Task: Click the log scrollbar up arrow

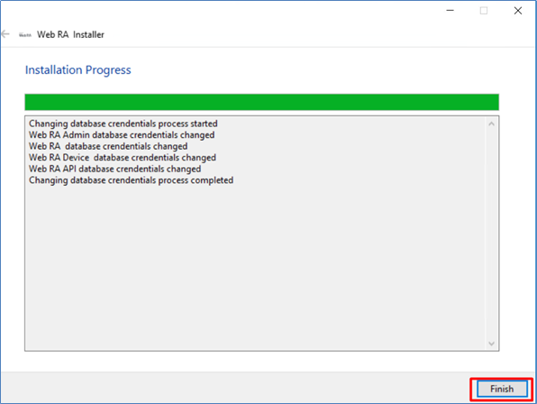Action: pyautogui.click(x=491, y=124)
